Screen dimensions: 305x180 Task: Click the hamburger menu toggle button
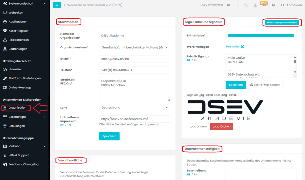[x=57, y=5]
